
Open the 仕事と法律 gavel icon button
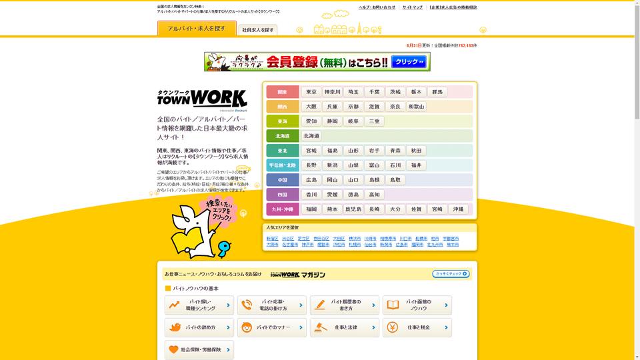345,327
